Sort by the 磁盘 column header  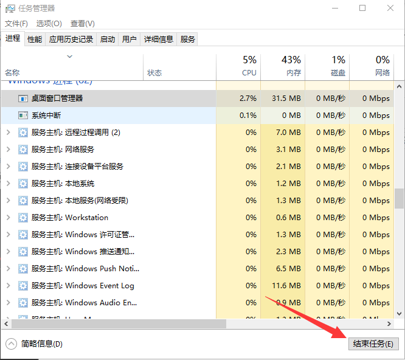(327, 67)
